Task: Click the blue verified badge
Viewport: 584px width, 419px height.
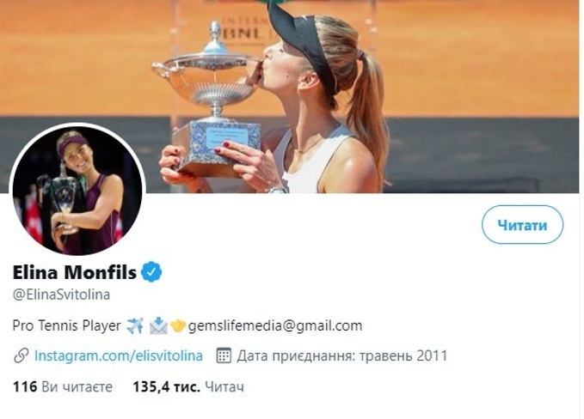Action: (151, 273)
